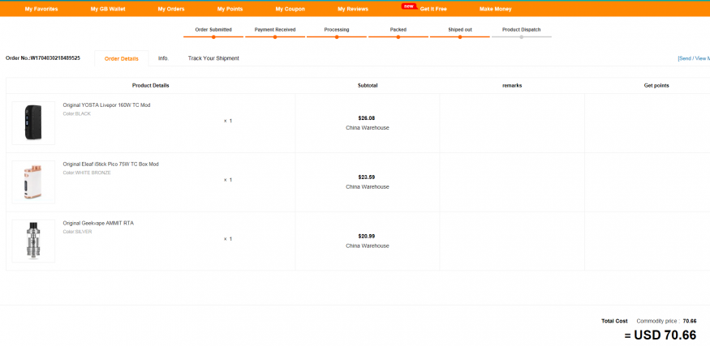The width and height of the screenshot is (710, 346).
Task: Open YOSTA Livepor 160W mod thumbnail
Action: 33,122
